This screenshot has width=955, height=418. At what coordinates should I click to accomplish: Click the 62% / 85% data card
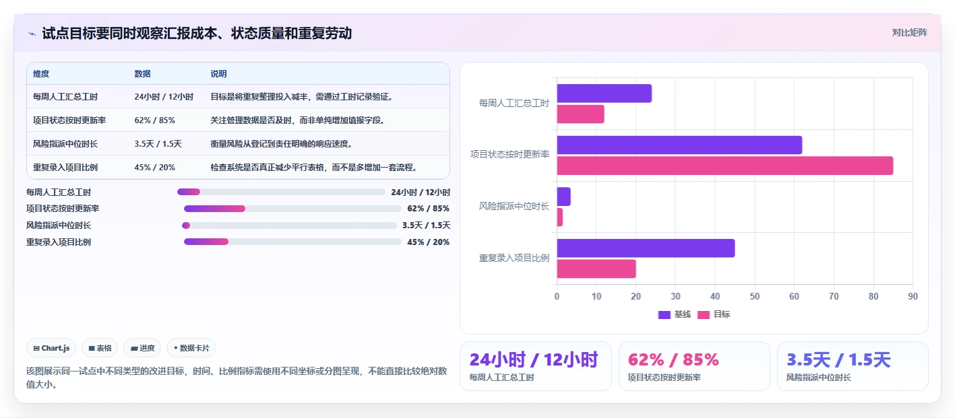[x=694, y=366]
